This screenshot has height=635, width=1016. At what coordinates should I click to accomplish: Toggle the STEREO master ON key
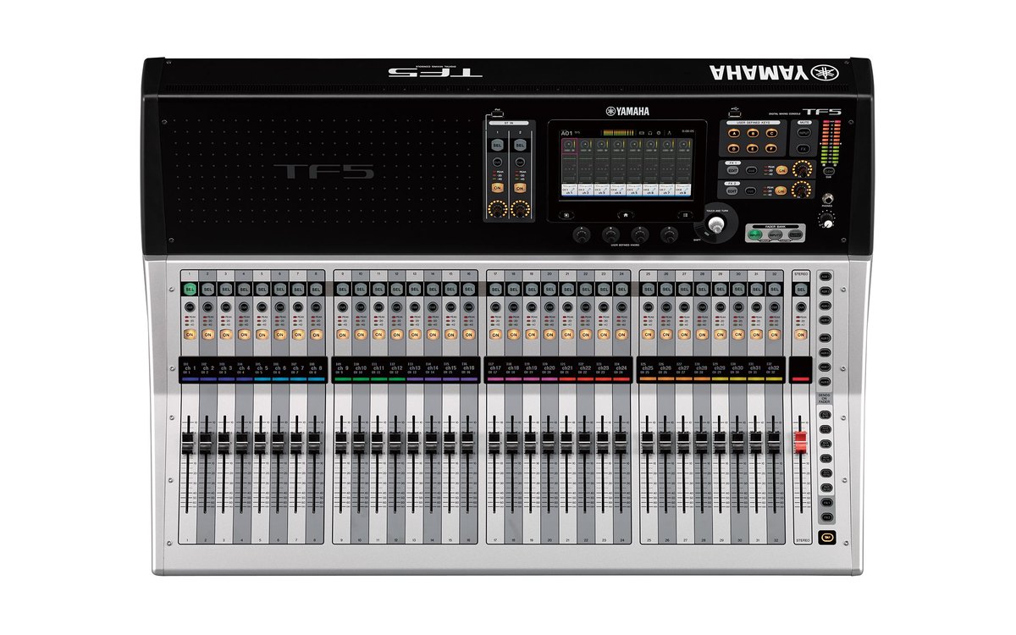coord(801,335)
